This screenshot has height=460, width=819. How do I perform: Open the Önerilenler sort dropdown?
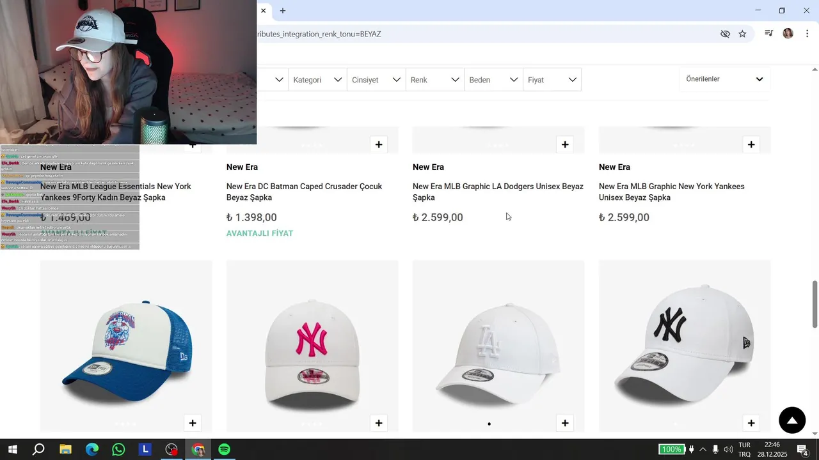pyautogui.click(x=725, y=79)
